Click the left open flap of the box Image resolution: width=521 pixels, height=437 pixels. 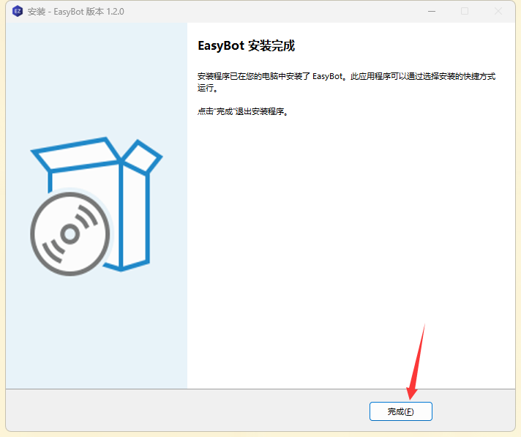[76, 154]
